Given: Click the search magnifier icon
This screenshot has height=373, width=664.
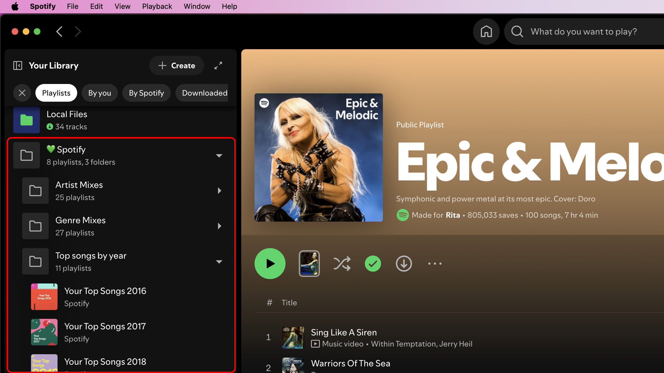Looking at the screenshot, I should 517,31.
